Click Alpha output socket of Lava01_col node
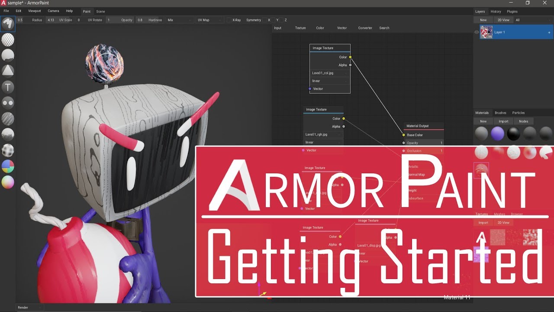554x312 pixels. [350, 65]
